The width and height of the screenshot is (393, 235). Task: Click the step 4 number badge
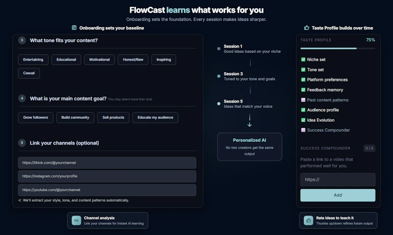tap(22, 98)
